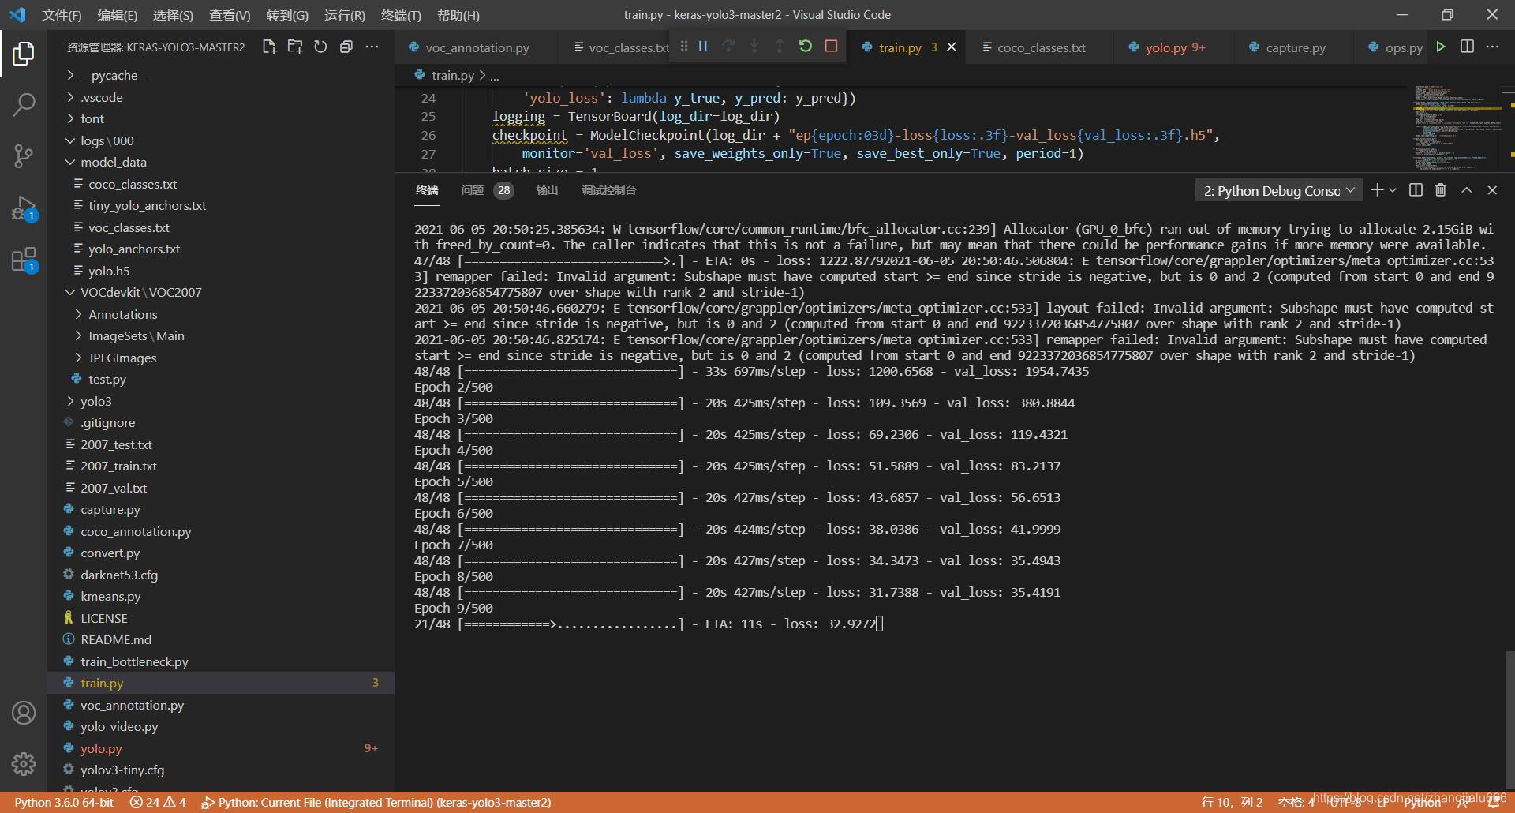Screen dimensions: 1515x813
Task: Click debug toolbar drag handle
Action: pos(683,46)
